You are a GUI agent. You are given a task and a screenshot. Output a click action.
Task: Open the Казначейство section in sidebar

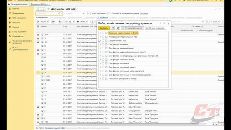pos(18,36)
